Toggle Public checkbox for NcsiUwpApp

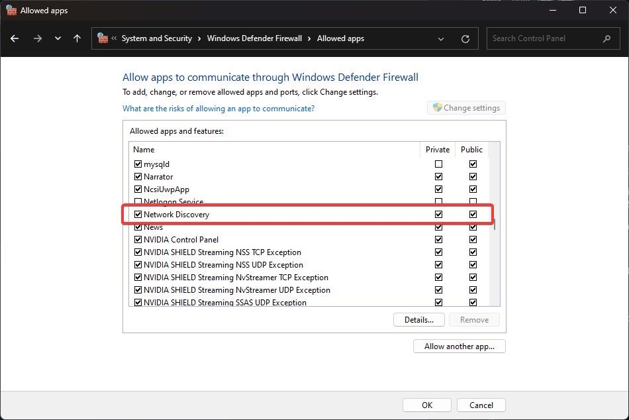point(473,189)
